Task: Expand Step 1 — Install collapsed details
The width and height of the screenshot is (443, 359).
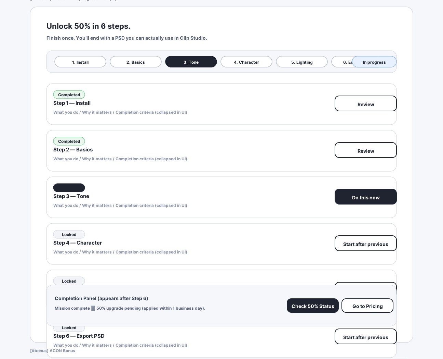Action: click(x=120, y=112)
